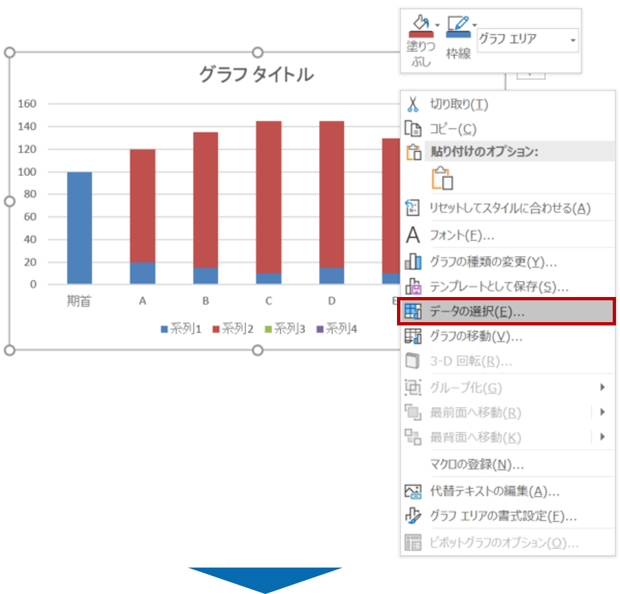The image size is (620, 594).
Task: Choose マクロの登録 from the menu
Action: click(x=476, y=464)
